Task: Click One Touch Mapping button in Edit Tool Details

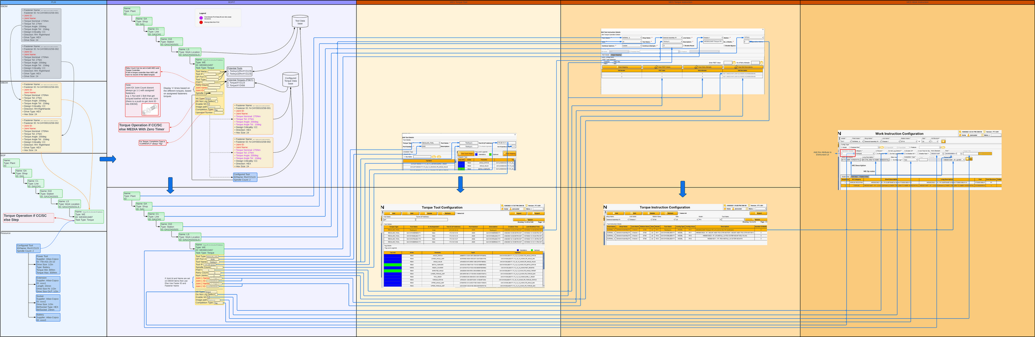Action: click(466, 153)
